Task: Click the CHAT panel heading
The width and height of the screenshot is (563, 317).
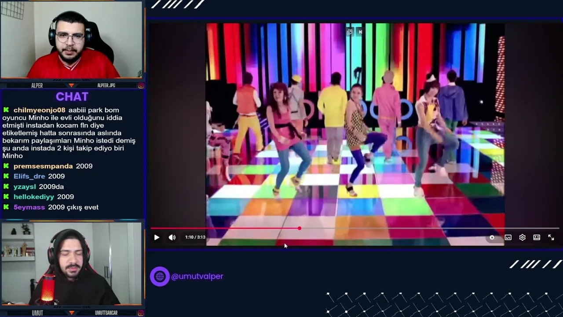Action: click(72, 97)
